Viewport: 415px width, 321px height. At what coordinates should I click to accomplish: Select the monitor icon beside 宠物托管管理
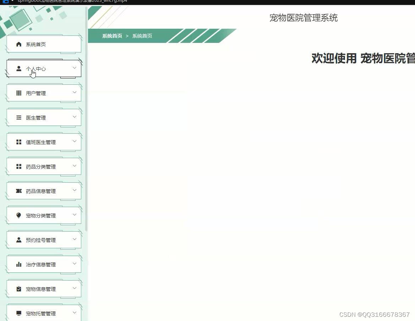click(19, 313)
